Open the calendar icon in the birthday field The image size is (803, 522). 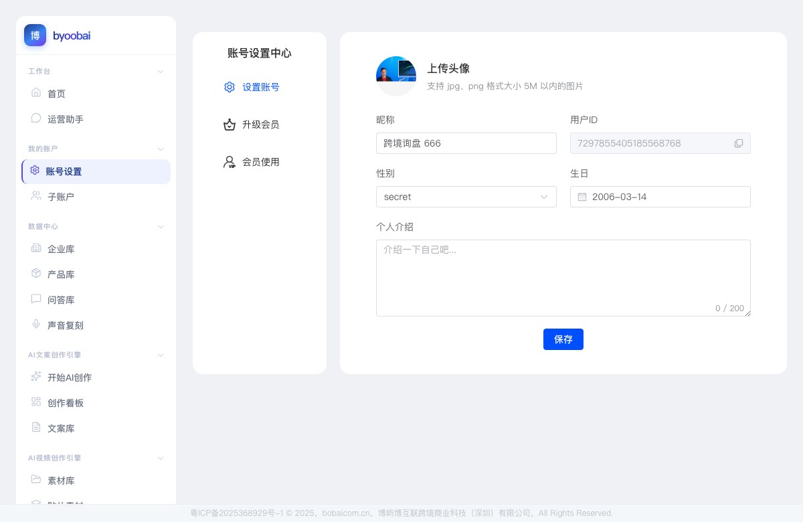582,197
